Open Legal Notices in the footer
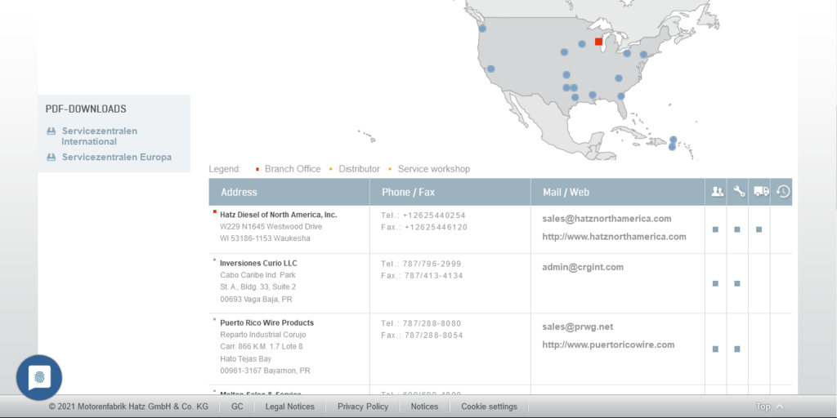The image size is (837, 418). click(289, 407)
